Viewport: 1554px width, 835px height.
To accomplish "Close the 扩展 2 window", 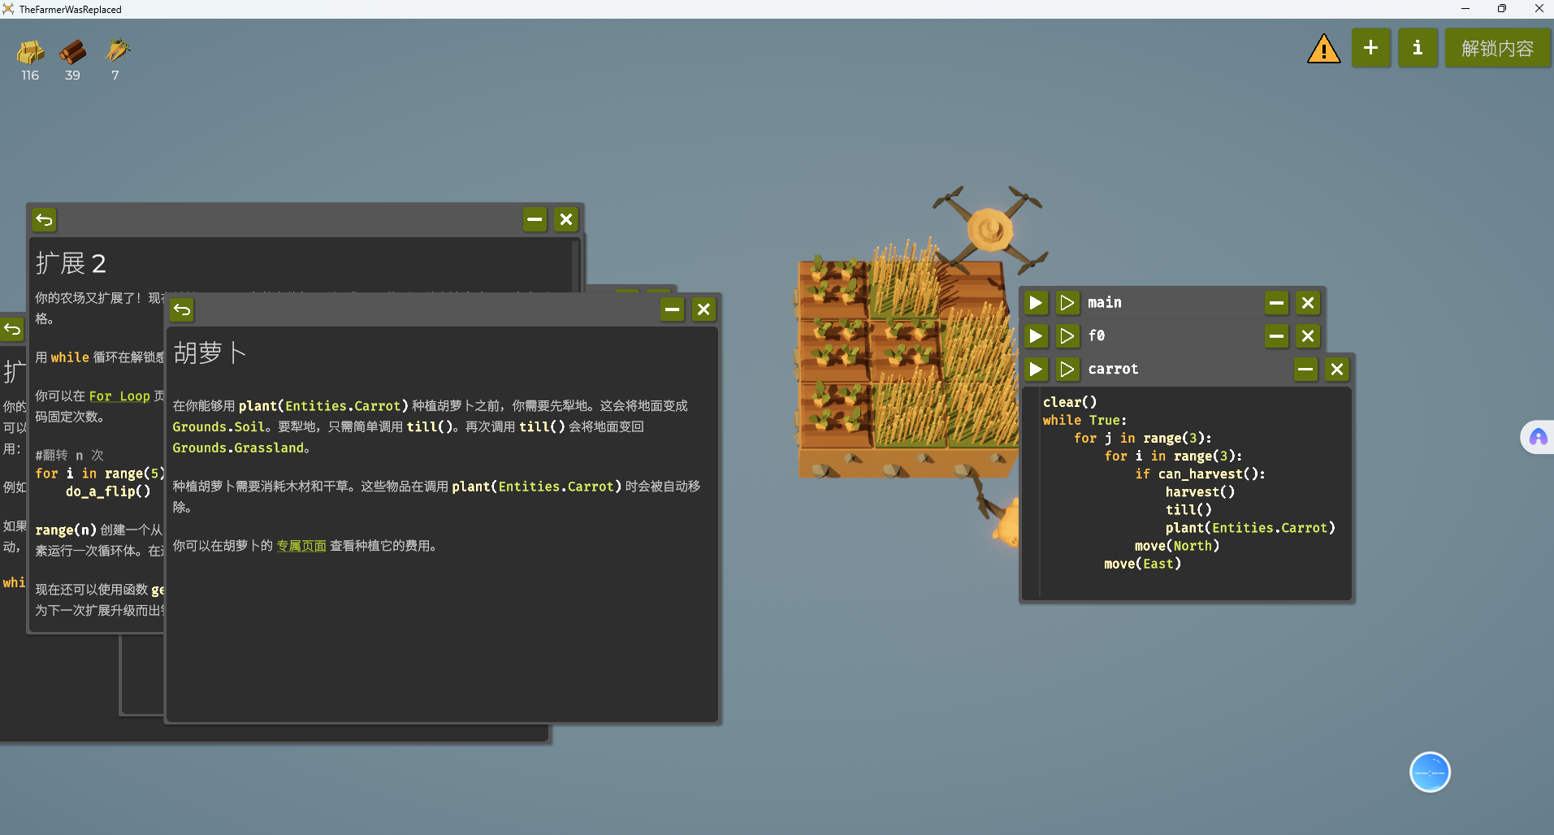I will click(x=566, y=219).
